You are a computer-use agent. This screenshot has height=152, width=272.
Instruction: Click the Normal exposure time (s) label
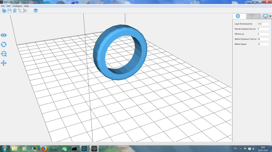click(x=245, y=29)
